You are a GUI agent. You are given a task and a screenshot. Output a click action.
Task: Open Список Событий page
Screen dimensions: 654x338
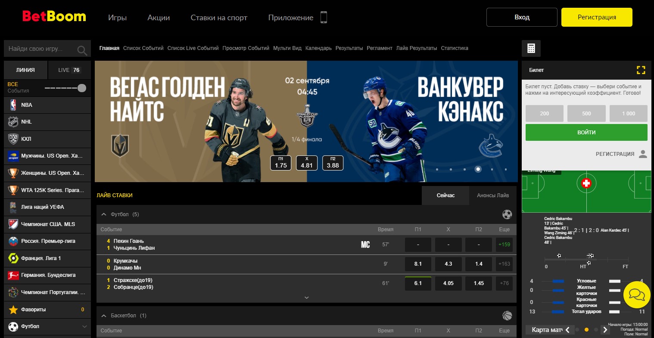tap(143, 48)
